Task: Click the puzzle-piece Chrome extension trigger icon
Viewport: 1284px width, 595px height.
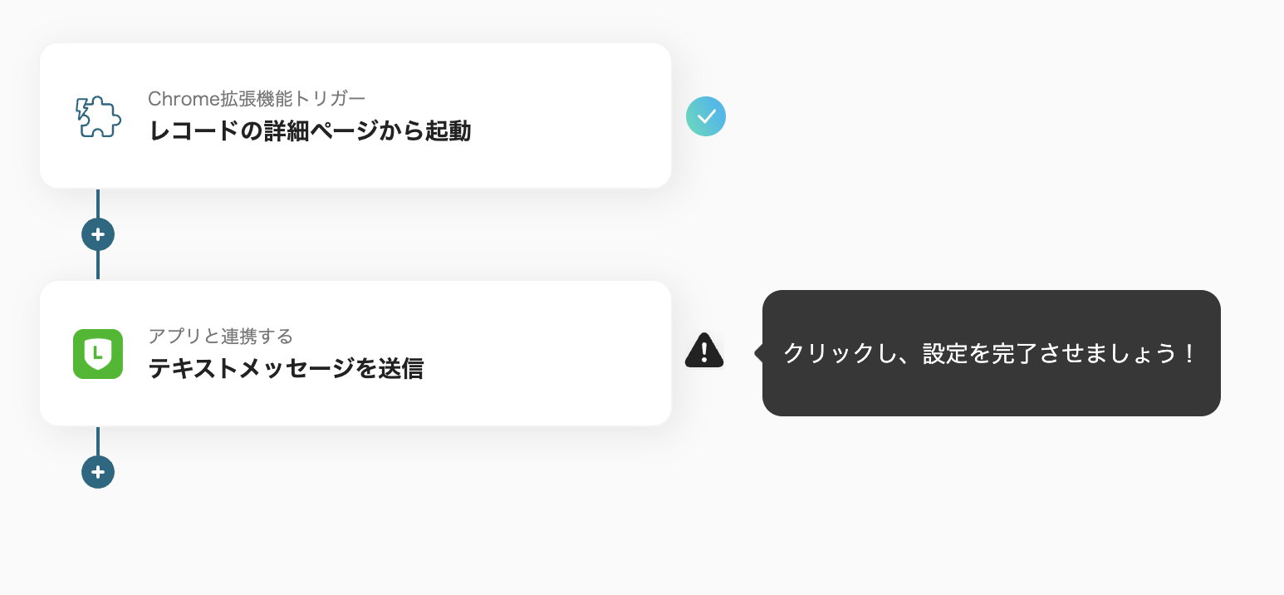Action: (98, 116)
